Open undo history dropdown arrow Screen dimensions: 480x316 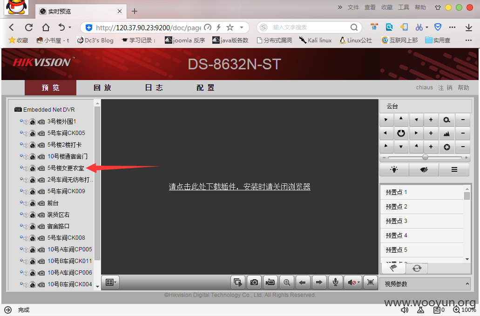tap(70, 27)
